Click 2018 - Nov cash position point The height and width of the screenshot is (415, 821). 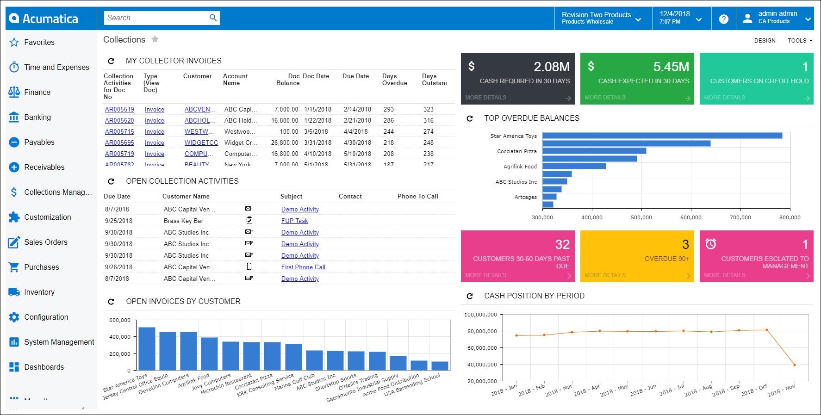click(795, 365)
